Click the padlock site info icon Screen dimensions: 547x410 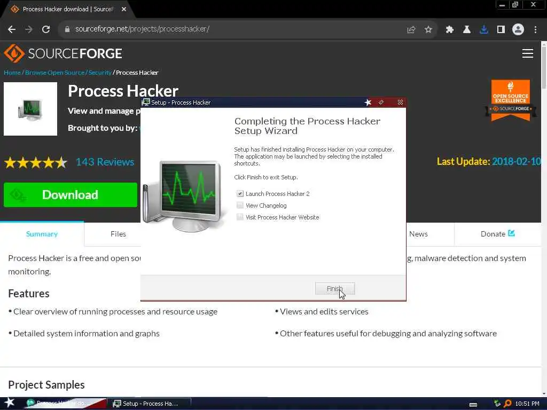point(67,29)
